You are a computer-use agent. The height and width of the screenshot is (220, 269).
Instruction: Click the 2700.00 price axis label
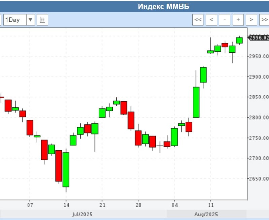tap(259, 158)
